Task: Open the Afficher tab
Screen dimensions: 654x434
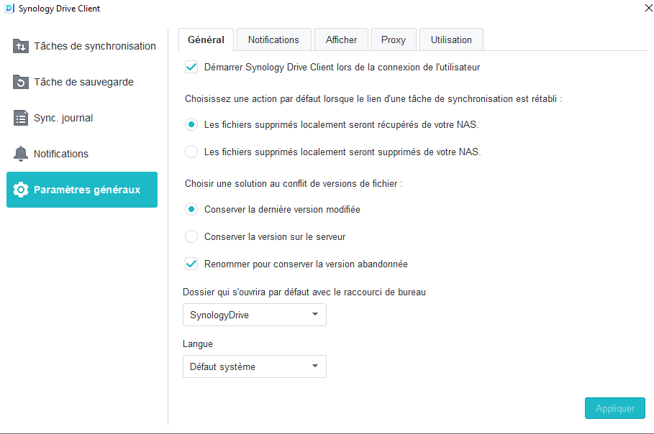Action: coord(341,40)
